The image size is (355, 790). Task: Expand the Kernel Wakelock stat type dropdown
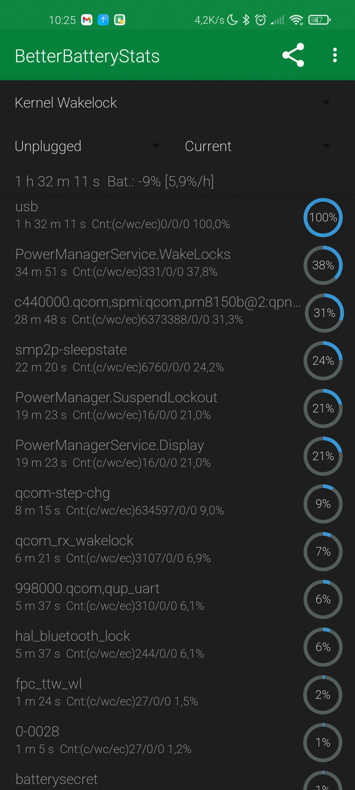pyautogui.click(x=173, y=103)
